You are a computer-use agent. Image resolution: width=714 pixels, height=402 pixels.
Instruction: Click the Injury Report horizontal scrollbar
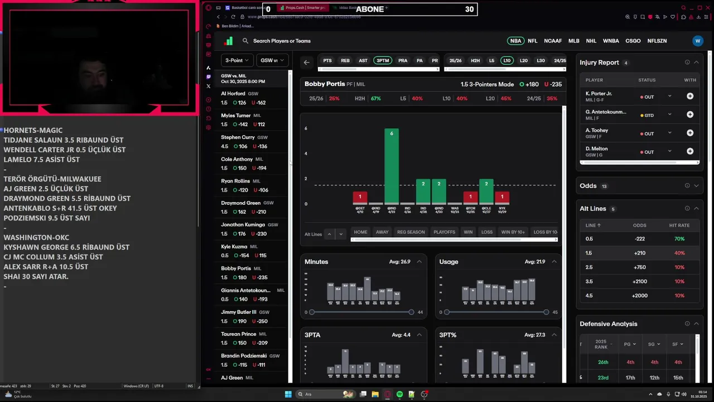click(639, 162)
